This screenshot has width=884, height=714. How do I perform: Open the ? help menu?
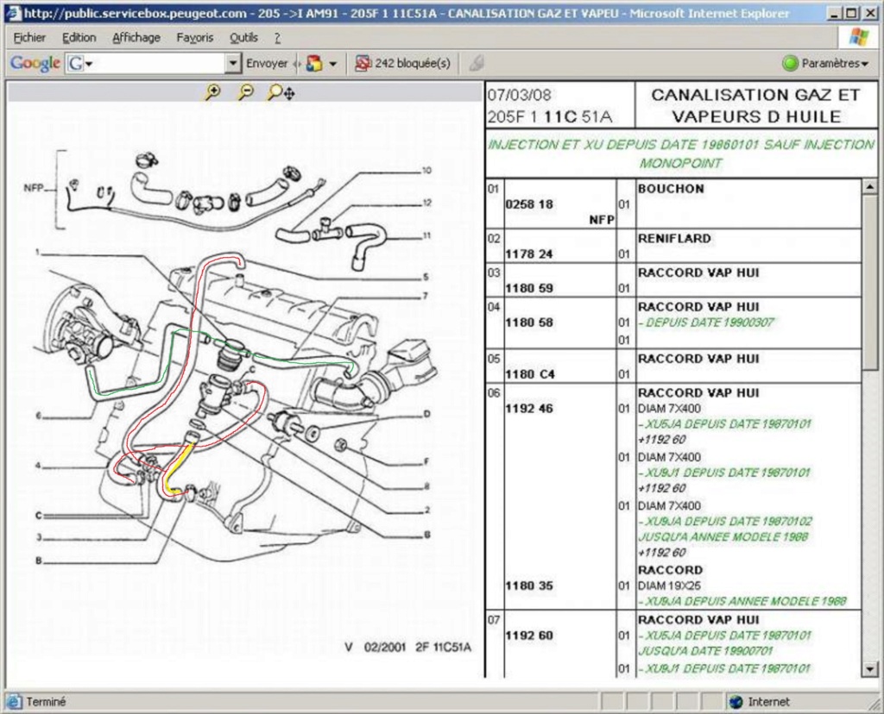277,38
